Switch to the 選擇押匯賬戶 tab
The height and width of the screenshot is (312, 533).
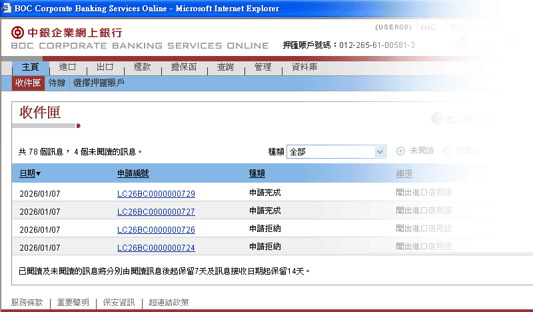(x=99, y=83)
